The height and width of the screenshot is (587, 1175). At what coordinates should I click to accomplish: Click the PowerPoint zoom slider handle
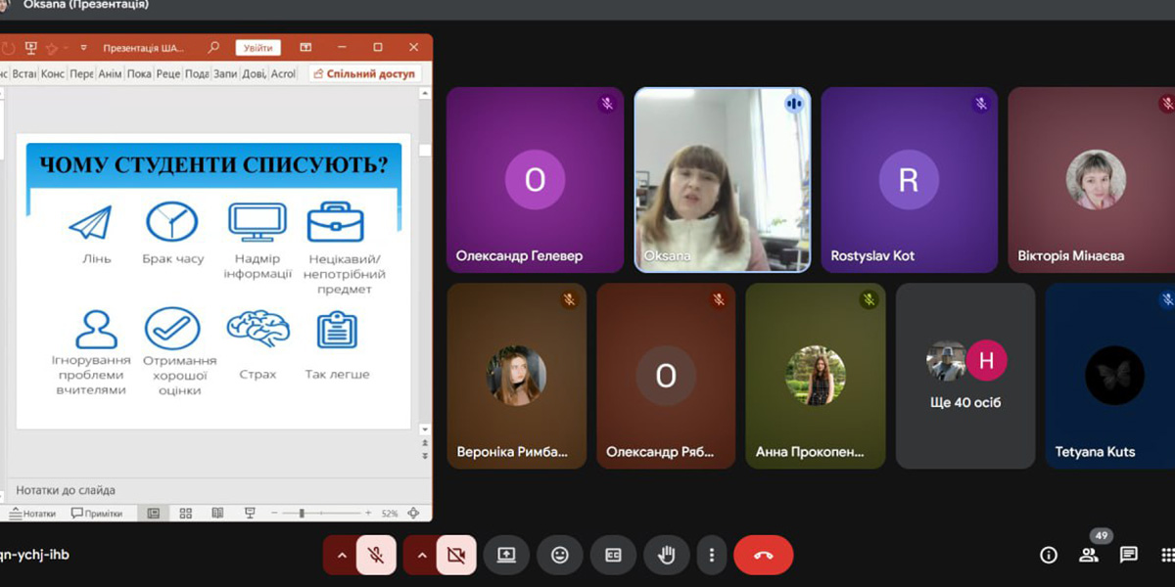click(302, 513)
